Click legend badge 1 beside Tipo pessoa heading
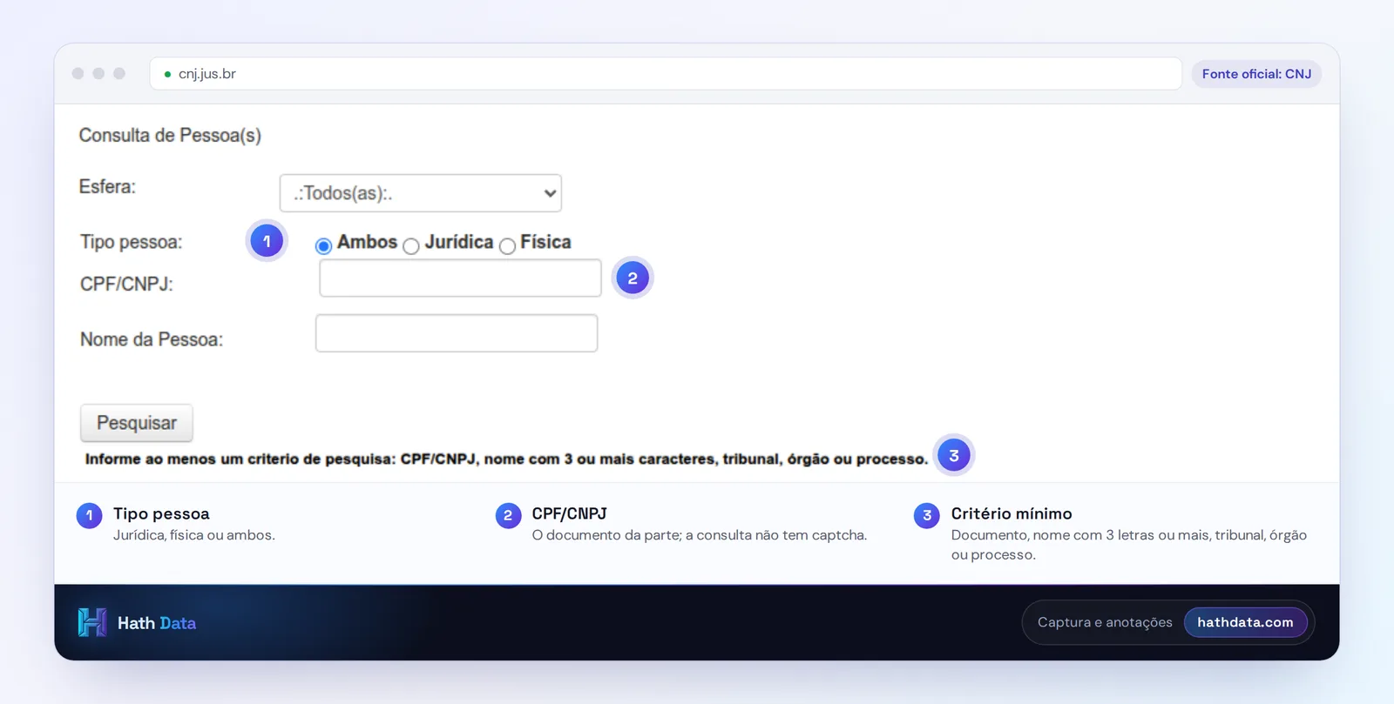1394x704 pixels. [x=89, y=515]
